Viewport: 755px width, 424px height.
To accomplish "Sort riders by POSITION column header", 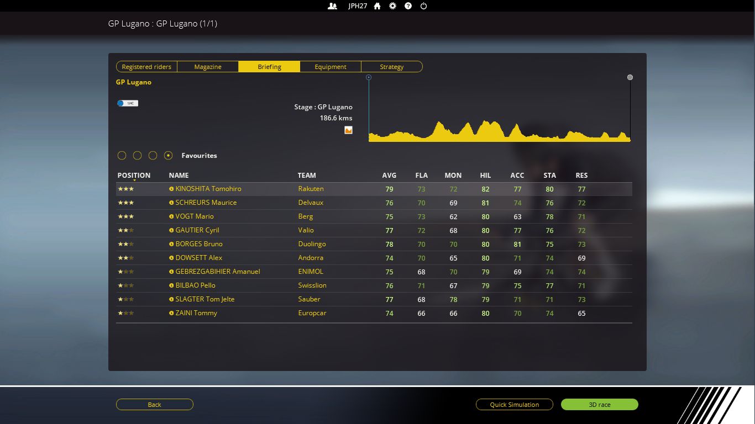I will tap(134, 176).
